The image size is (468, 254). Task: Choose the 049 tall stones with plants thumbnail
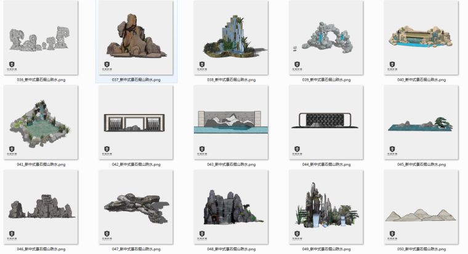pos(326,207)
